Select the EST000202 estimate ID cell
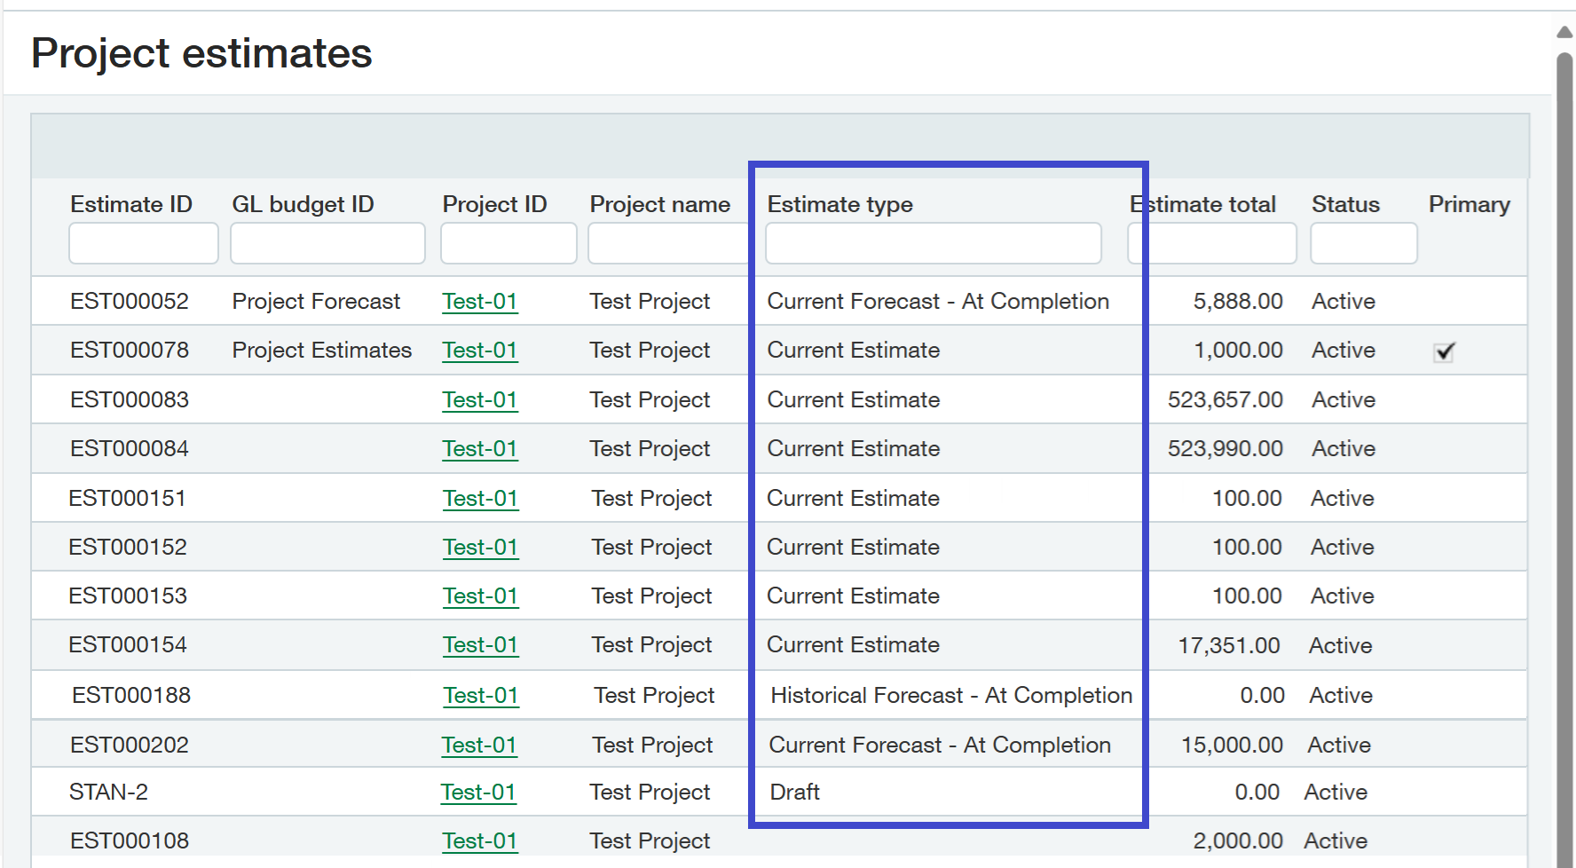The image size is (1576, 868). [130, 746]
